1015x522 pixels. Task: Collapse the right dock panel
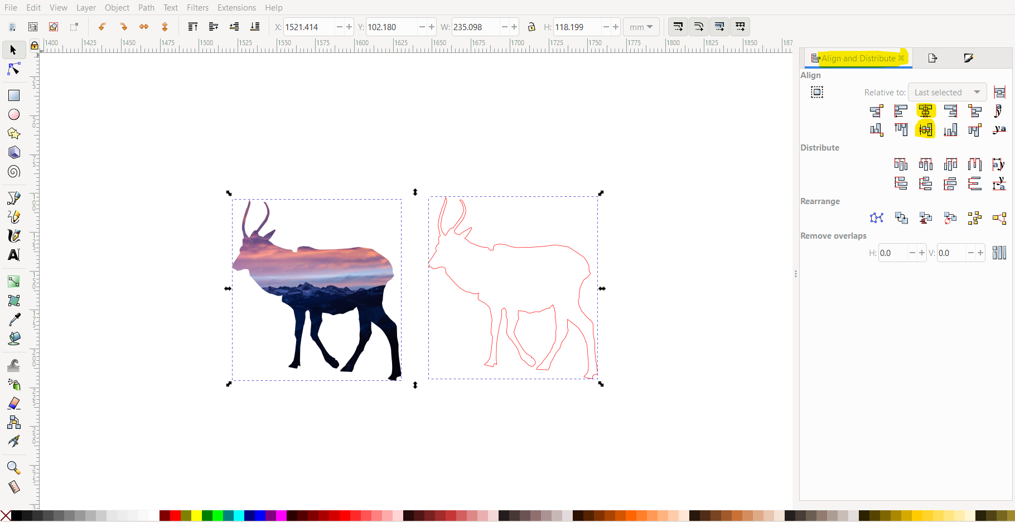click(x=796, y=274)
